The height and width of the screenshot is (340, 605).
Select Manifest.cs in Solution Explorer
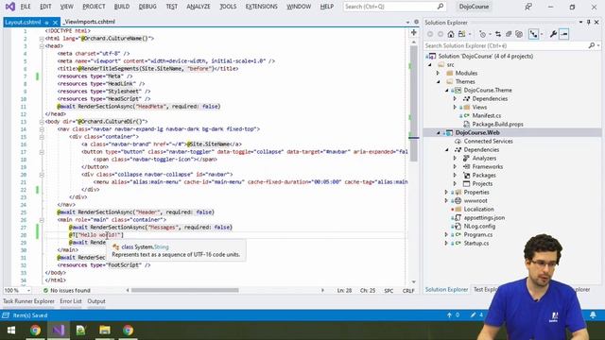coord(487,115)
